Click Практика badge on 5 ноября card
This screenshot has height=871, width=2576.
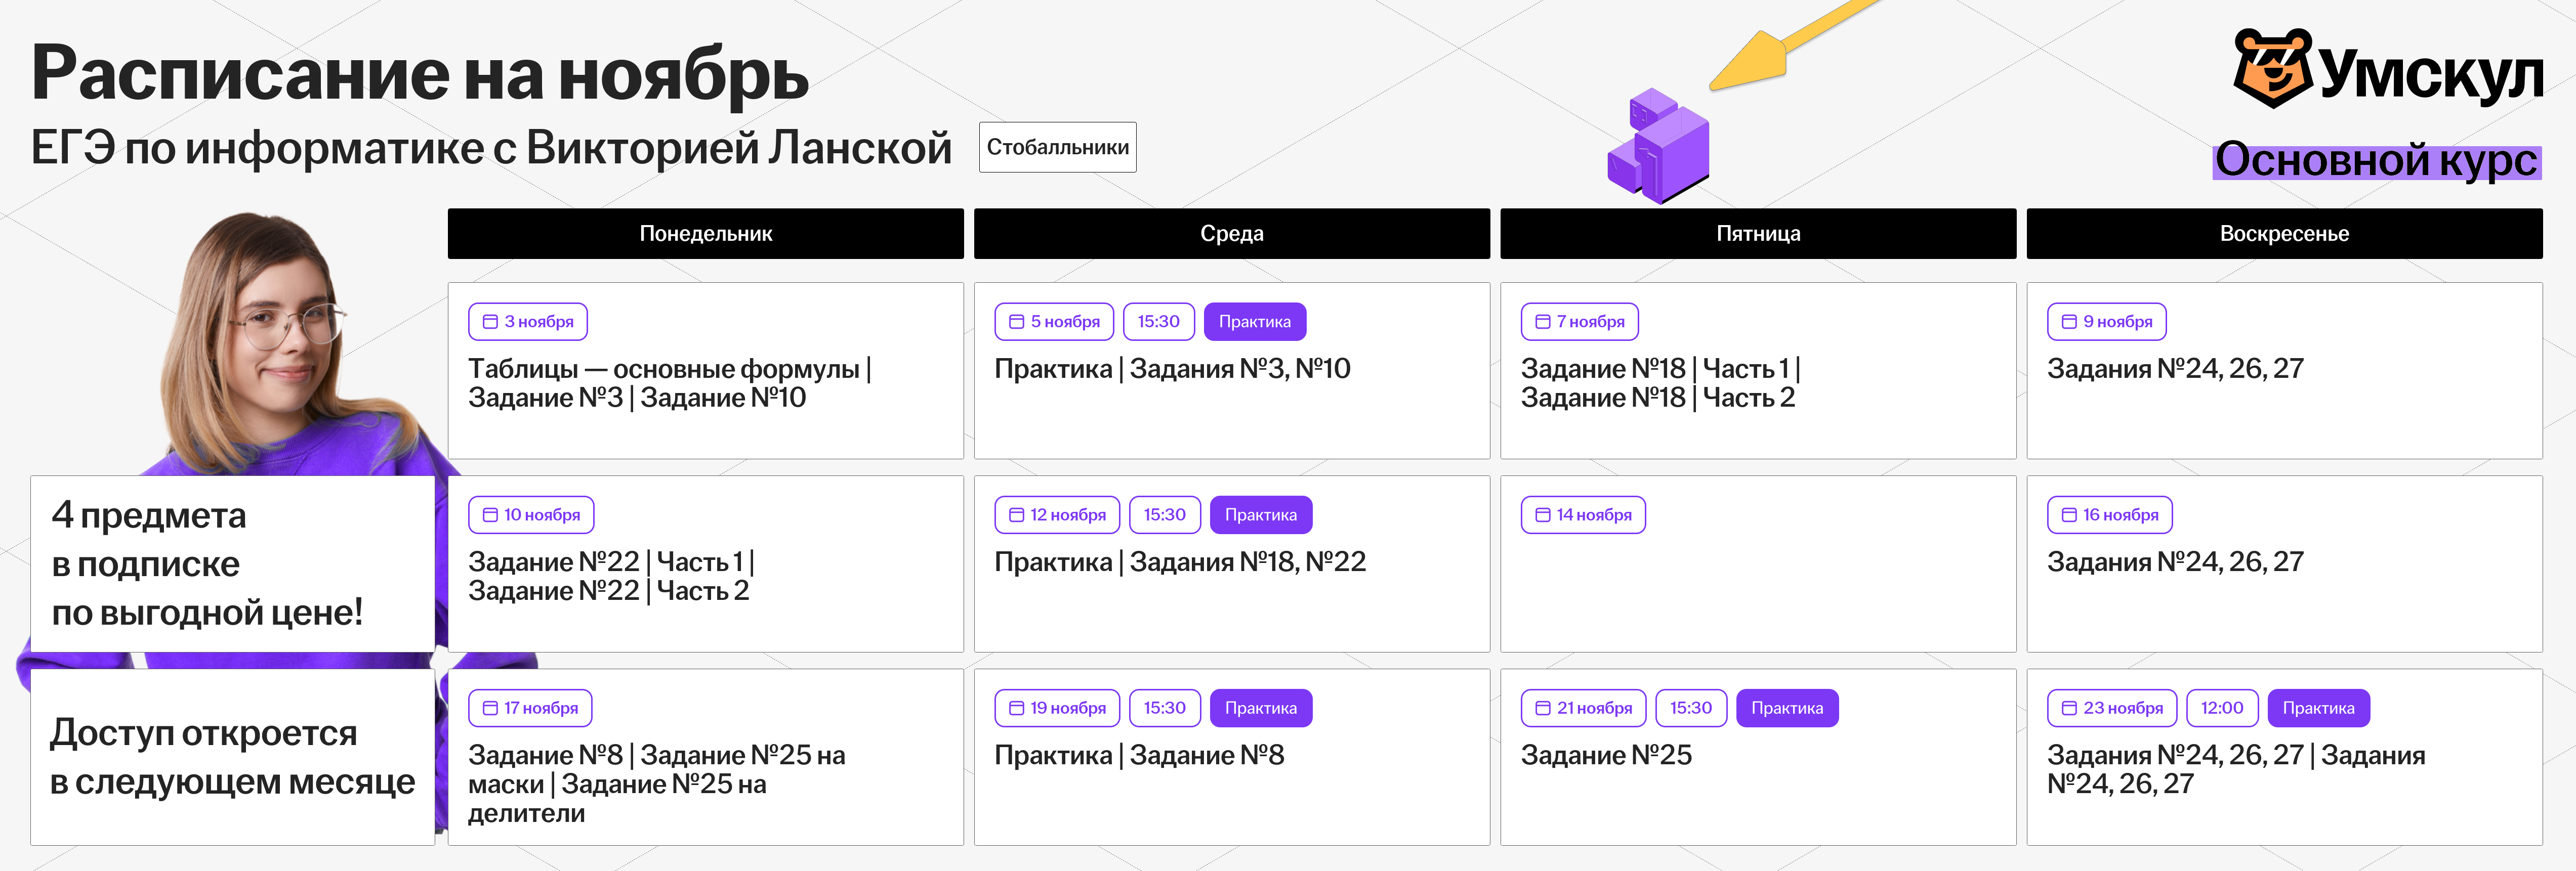(x=1254, y=322)
